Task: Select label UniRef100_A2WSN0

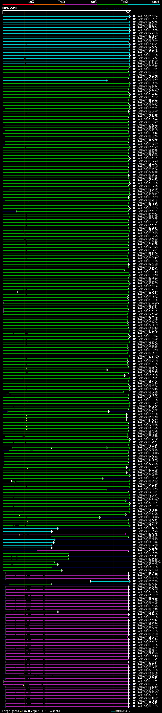Action: pos(145,612)
